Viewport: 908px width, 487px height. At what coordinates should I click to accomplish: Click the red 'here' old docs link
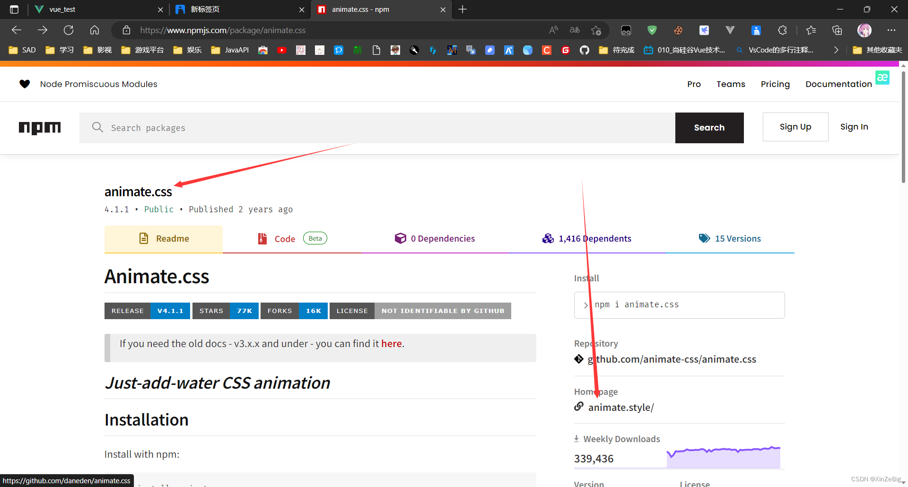[x=392, y=344]
